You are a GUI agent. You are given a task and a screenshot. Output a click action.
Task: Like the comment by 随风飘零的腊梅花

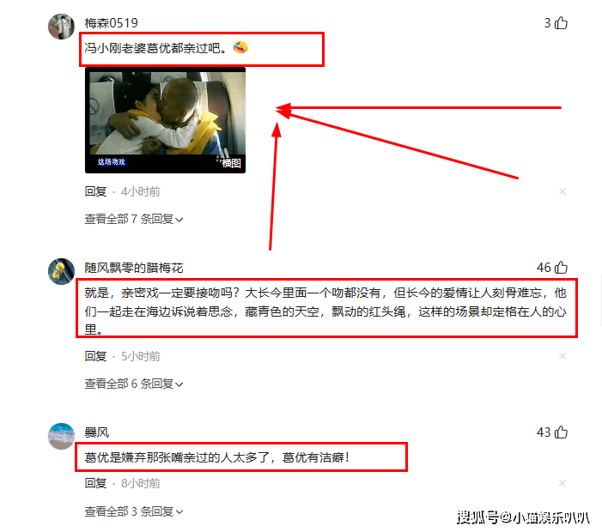tap(561, 268)
